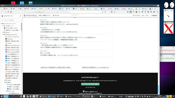
Task: Open article 戸籍を公開する蓮舫氏に期待したいこと
Action: (x=55, y=22)
